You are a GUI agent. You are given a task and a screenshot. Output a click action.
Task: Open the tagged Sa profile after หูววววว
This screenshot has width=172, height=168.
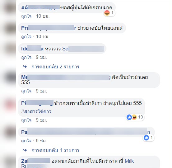click(x=83, y=49)
